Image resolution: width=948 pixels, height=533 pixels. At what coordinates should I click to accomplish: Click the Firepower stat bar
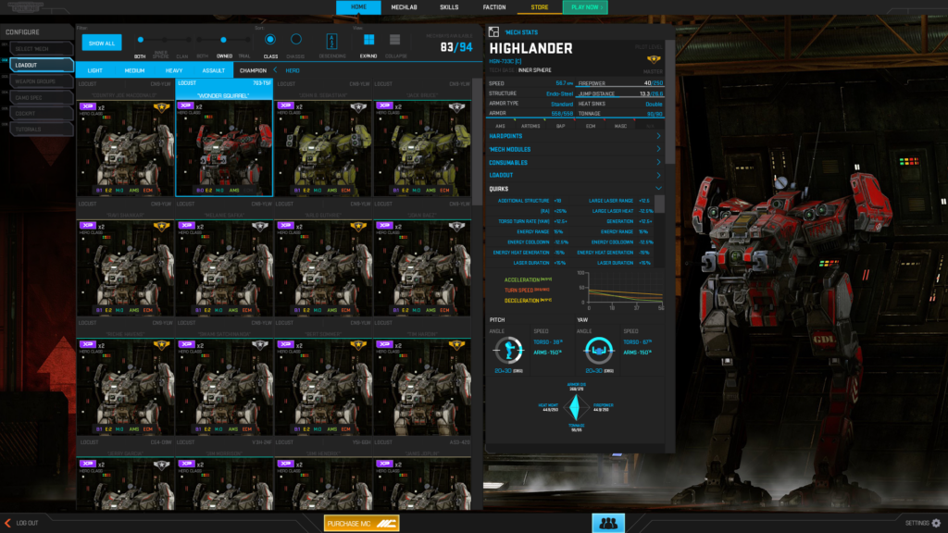coord(620,83)
